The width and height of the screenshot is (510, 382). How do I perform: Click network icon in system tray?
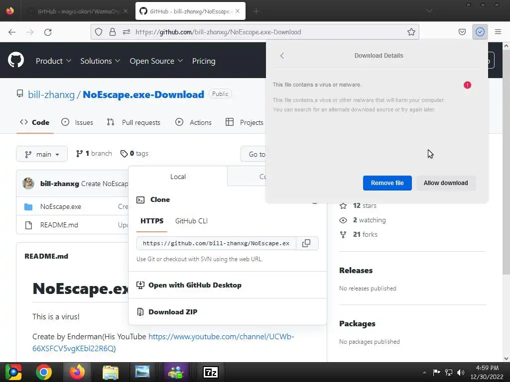click(449, 372)
